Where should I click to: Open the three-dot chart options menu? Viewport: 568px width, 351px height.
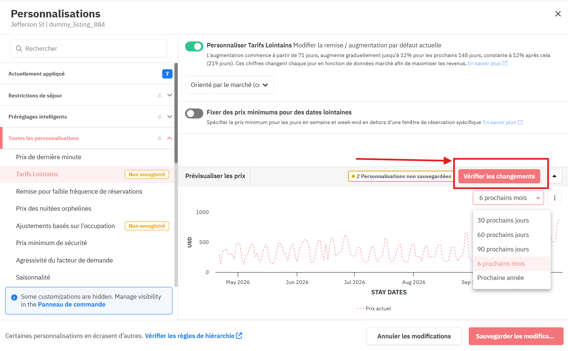[554, 198]
